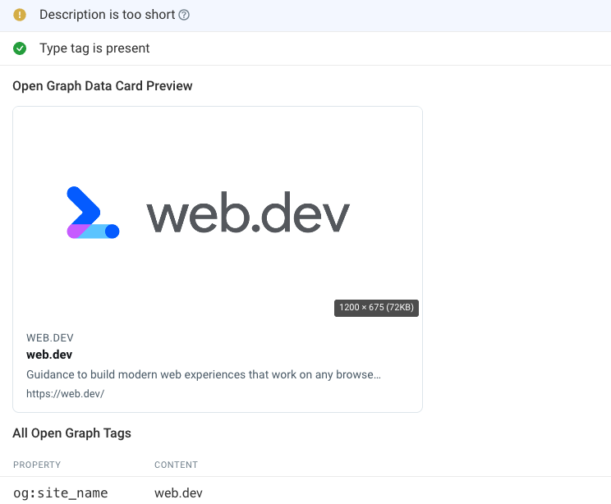This screenshot has width=611, height=504.
Task: Select the 'Description is too short' row text
Action: [107, 15]
